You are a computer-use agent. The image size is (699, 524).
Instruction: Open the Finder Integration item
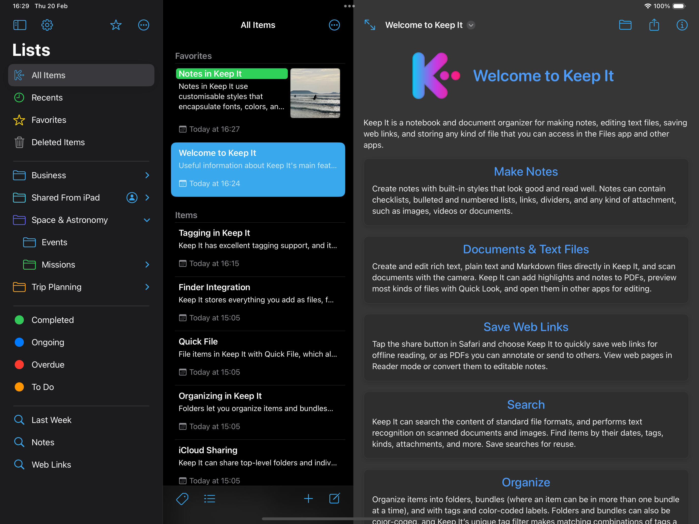[x=258, y=304]
